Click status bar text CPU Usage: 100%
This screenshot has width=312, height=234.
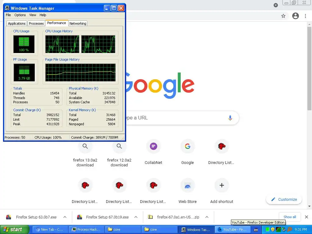click(48, 137)
